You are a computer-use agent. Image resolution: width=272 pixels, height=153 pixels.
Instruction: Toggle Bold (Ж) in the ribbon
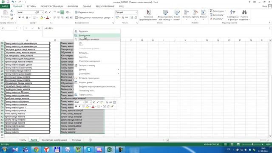(x=20, y=17)
